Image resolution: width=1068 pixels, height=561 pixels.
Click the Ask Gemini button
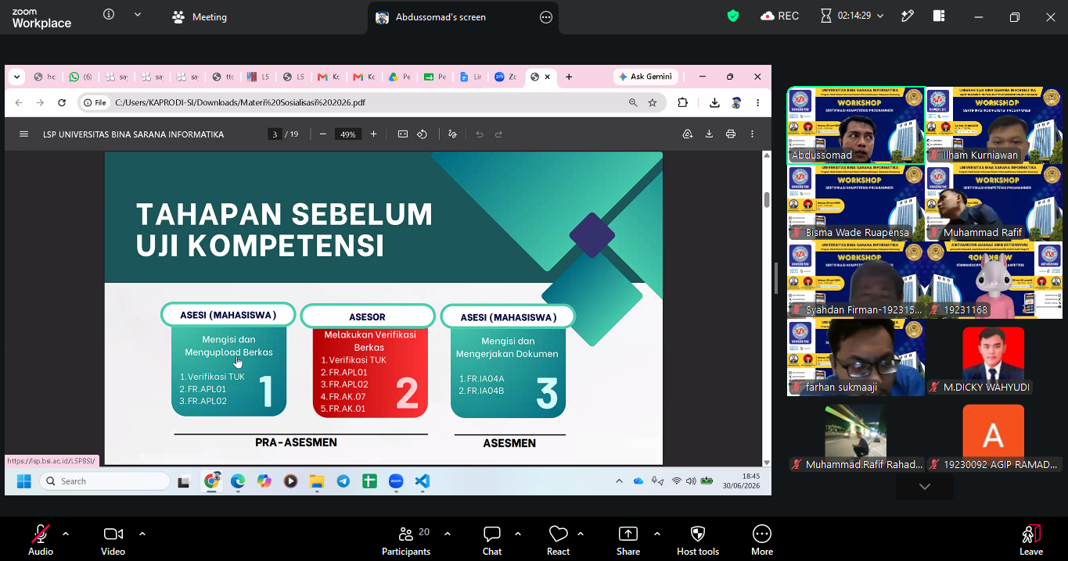[x=645, y=77]
